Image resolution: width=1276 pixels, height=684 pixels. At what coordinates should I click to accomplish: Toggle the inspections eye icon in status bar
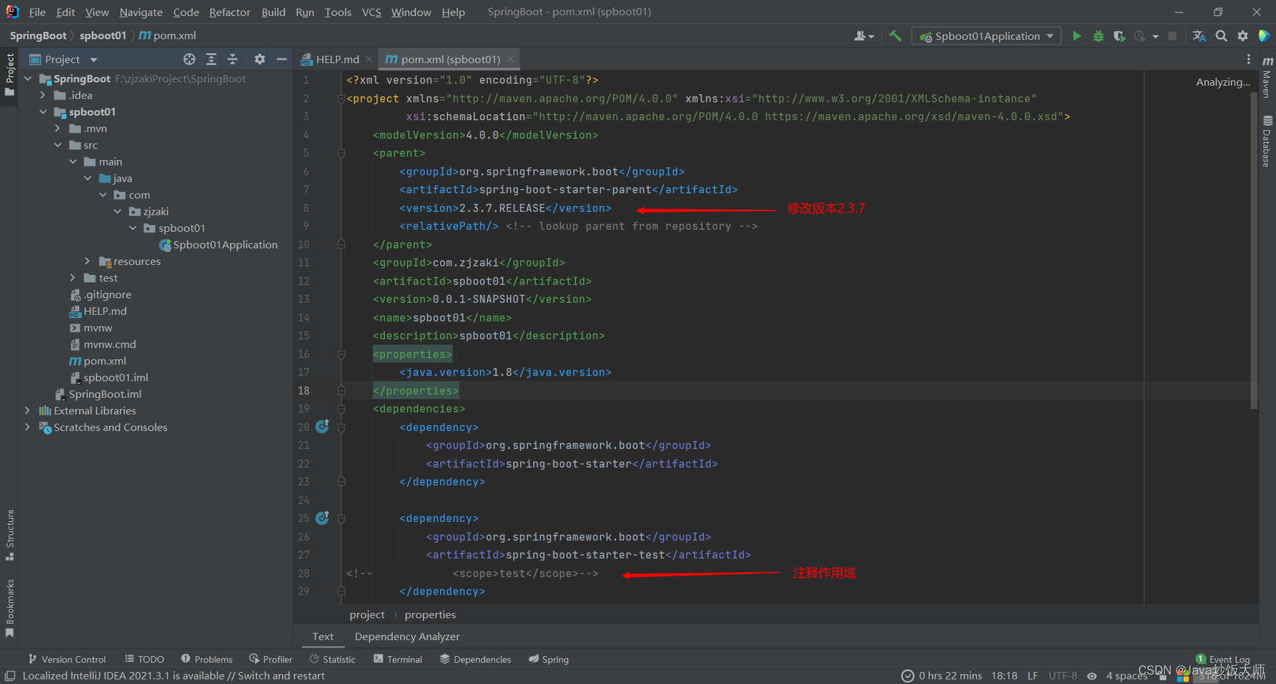(1091, 676)
